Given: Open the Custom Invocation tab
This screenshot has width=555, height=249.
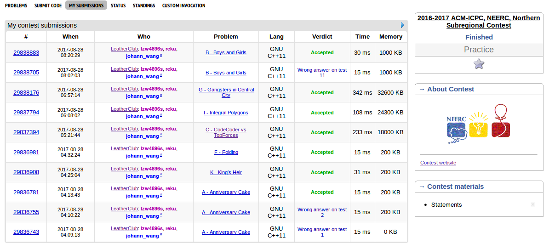Looking at the screenshot, I should (183, 6).
